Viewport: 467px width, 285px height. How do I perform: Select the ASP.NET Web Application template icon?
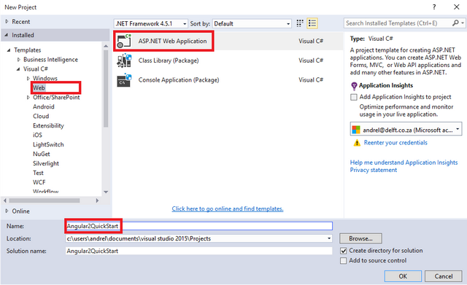coord(124,41)
